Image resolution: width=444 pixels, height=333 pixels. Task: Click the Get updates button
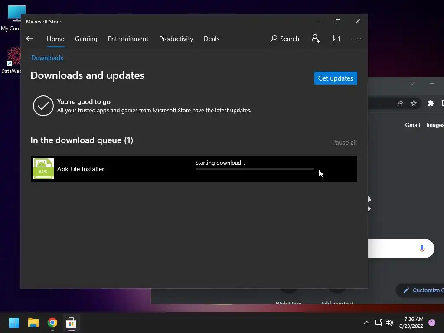pyautogui.click(x=336, y=78)
